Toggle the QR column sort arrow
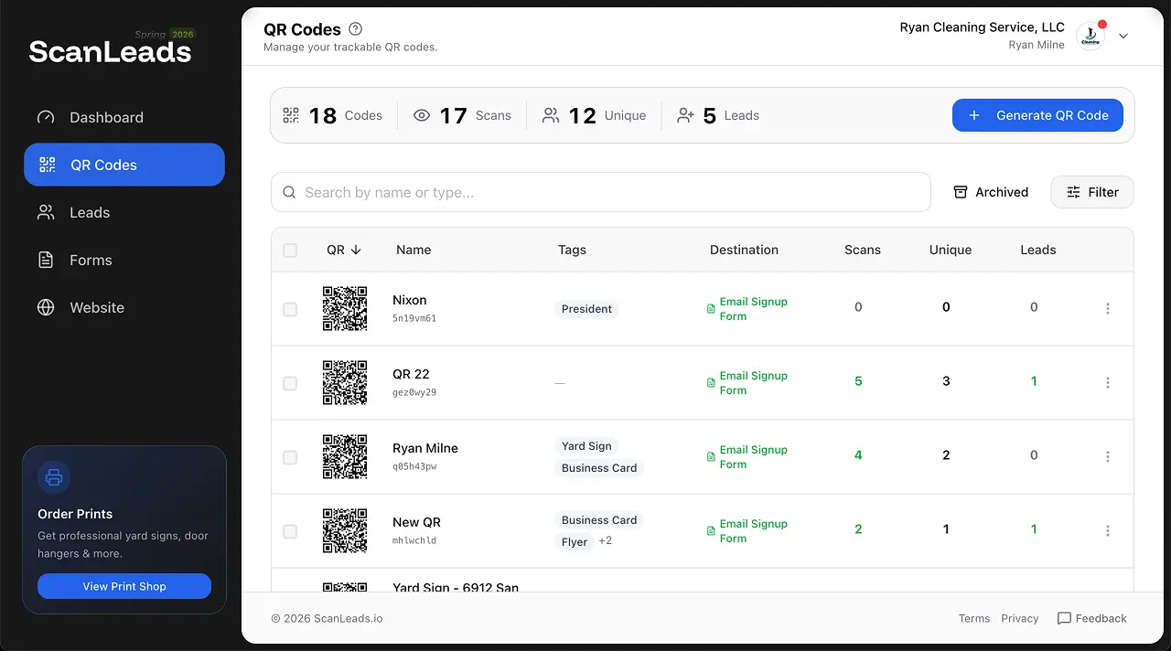 click(357, 250)
